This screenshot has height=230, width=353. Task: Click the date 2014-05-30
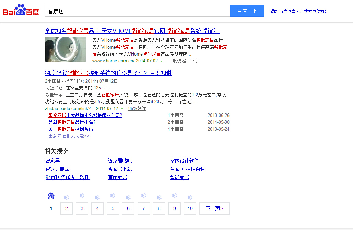pos(219,122)
